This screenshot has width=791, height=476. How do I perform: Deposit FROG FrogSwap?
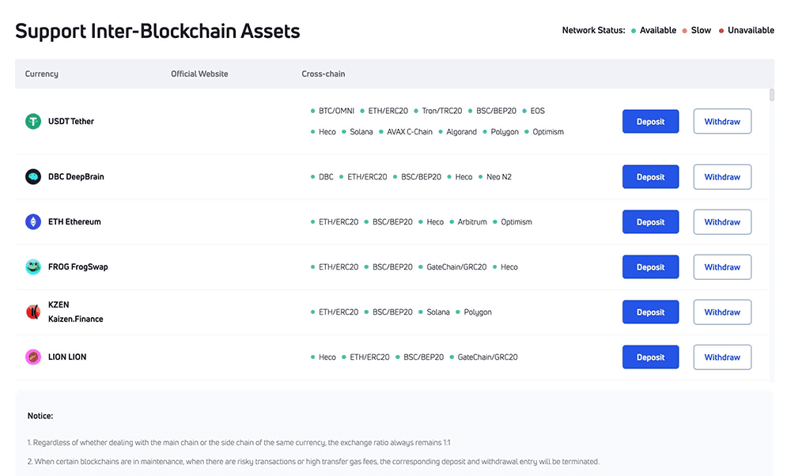coord(650,267)
